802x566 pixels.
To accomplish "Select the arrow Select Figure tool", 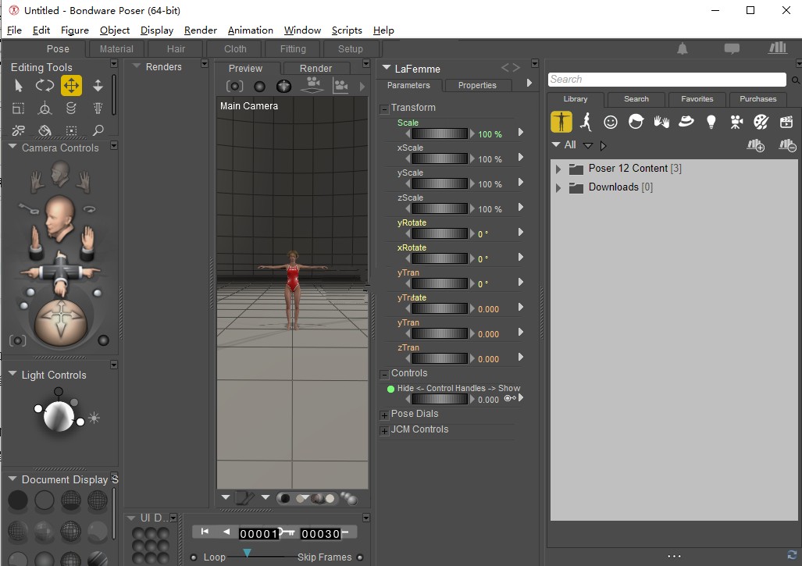I will [19, 86].
